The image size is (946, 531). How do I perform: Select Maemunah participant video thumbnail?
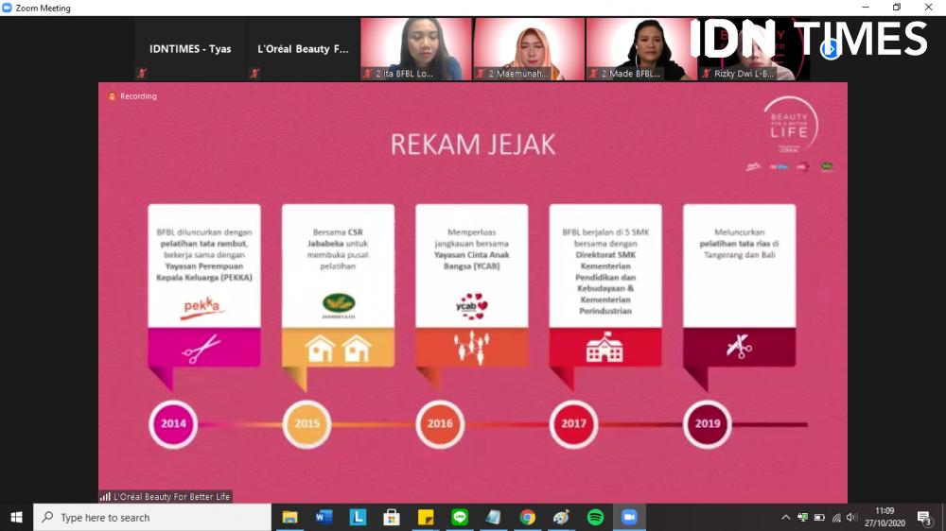click(x=529, y=49)
